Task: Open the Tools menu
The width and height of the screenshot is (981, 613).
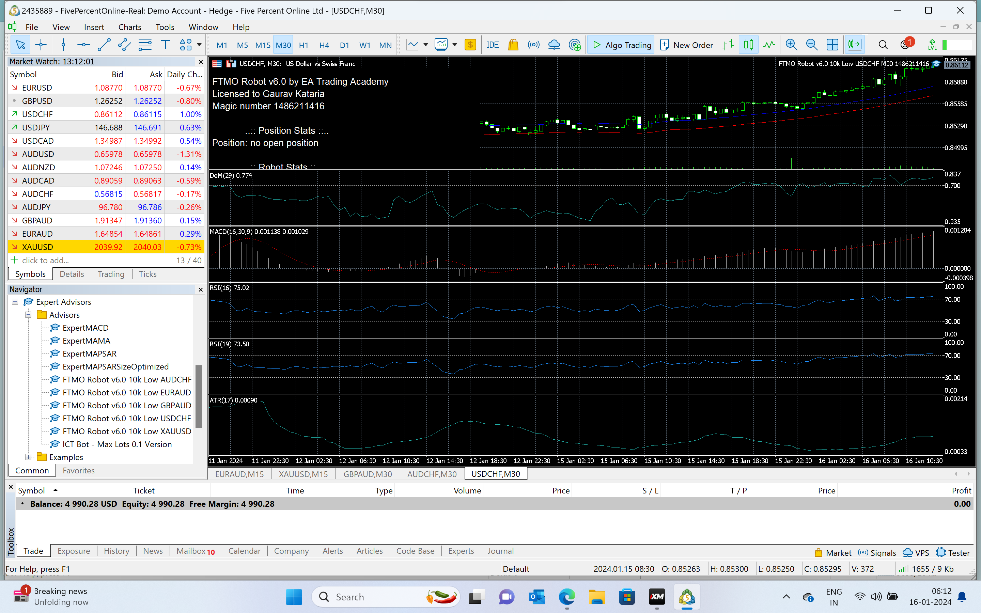Action: (165, 27)
